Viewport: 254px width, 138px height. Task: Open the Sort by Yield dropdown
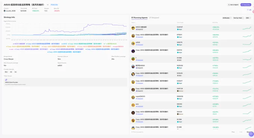(238, 18)
